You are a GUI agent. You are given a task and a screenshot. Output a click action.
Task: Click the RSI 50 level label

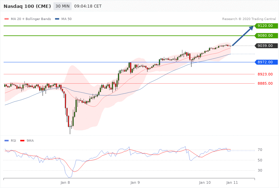pos(260,160)
